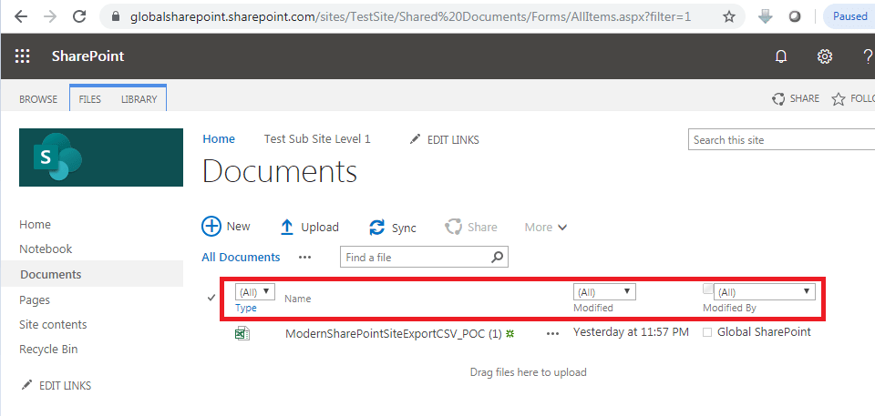Open the Type filter (All) dropdown
The height and width of the screenshot is (416, 875).
pyautogui.click(x=255, y=291)
